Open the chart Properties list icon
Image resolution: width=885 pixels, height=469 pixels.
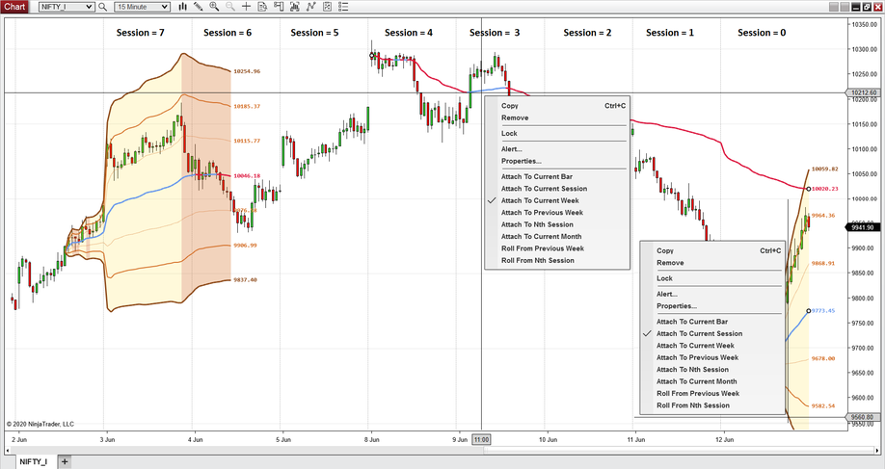pyautogui.click(x=343, y=7)
